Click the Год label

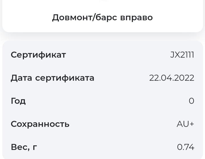(x=18, y=101)
